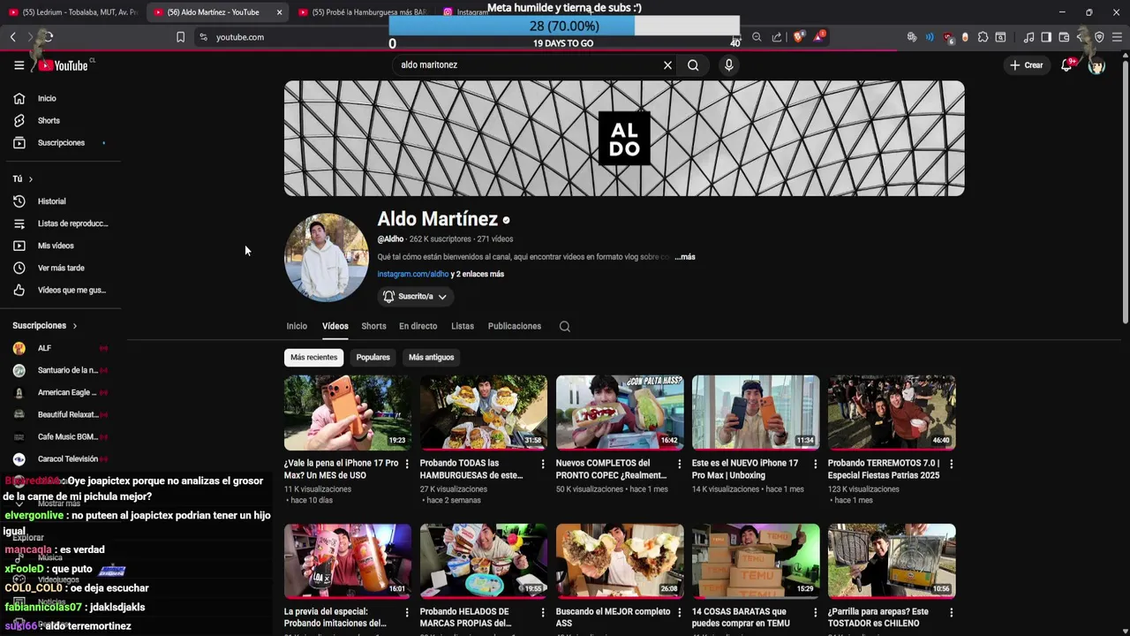Expand the Tú section chevron
1130x636 pixels.
(31, 179)
